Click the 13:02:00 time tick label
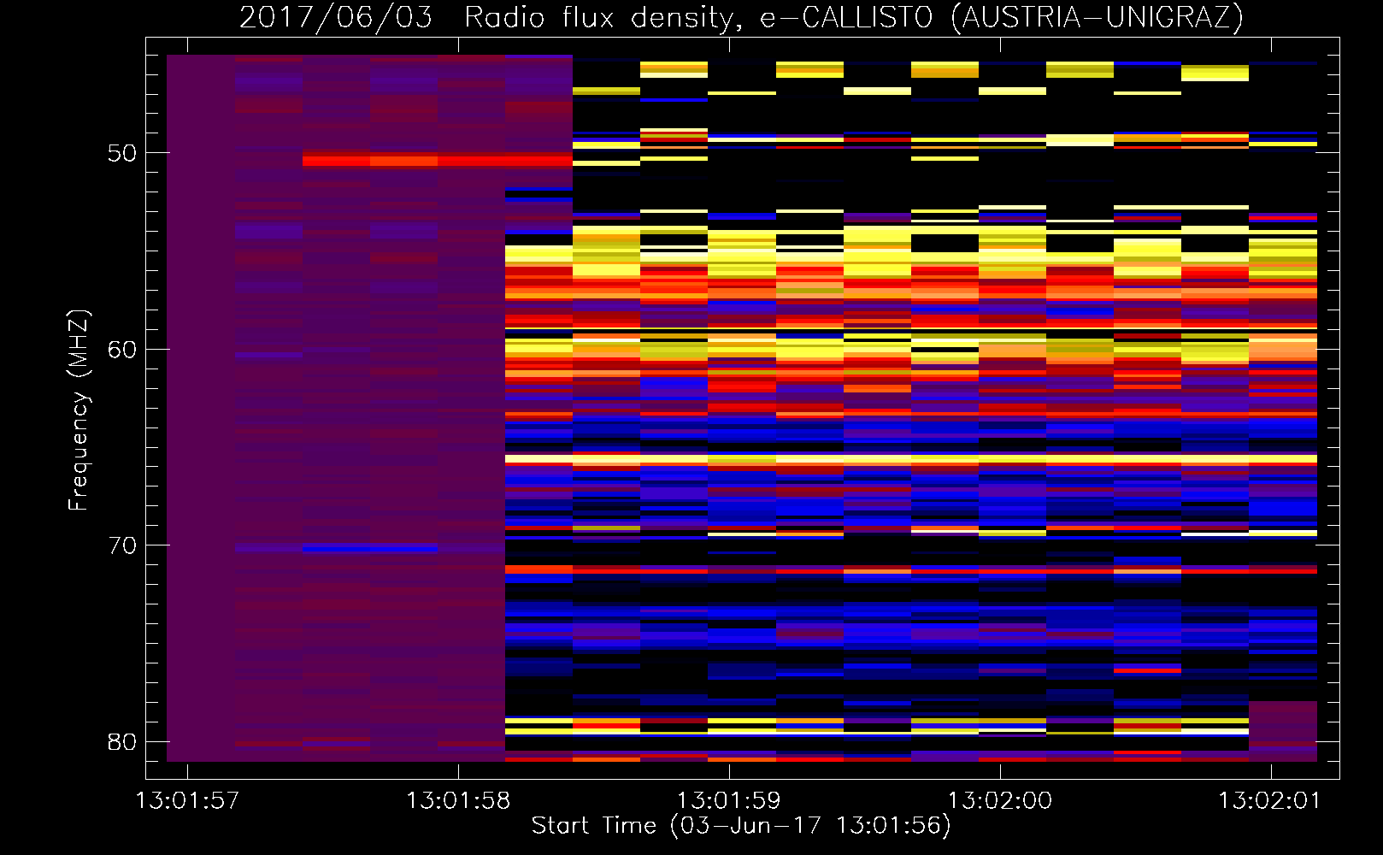Viewport: 1383px width, 855px height. coord(1000,801)
